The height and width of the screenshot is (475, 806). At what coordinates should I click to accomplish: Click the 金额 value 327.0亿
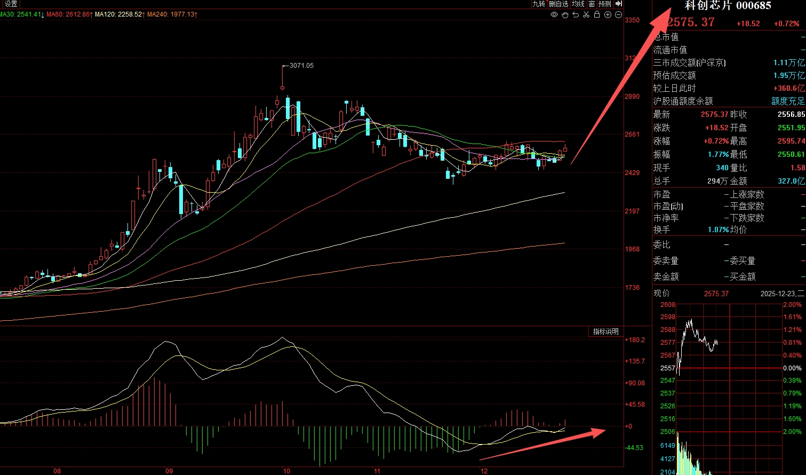(791, 181)
